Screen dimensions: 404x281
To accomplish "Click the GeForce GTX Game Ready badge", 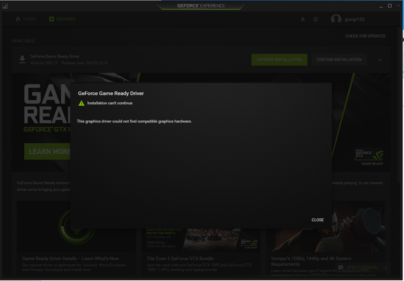I will point(369,157).
